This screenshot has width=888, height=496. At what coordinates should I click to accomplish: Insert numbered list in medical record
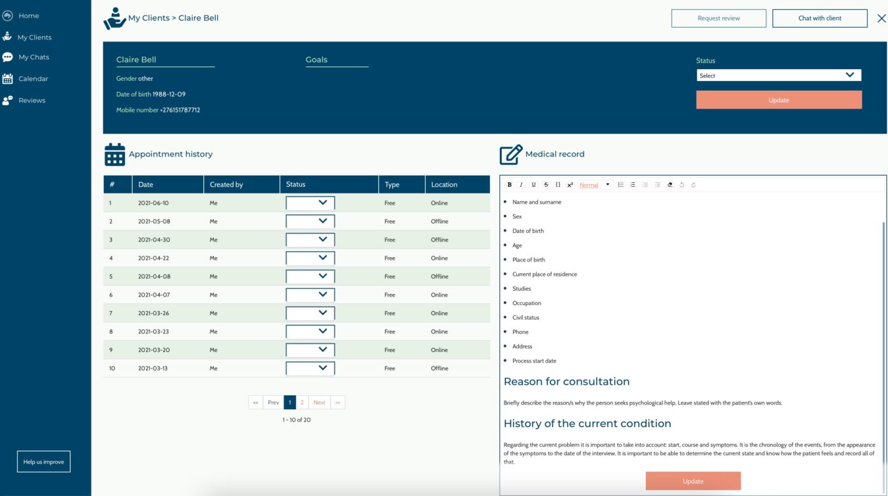coord(633,185)
